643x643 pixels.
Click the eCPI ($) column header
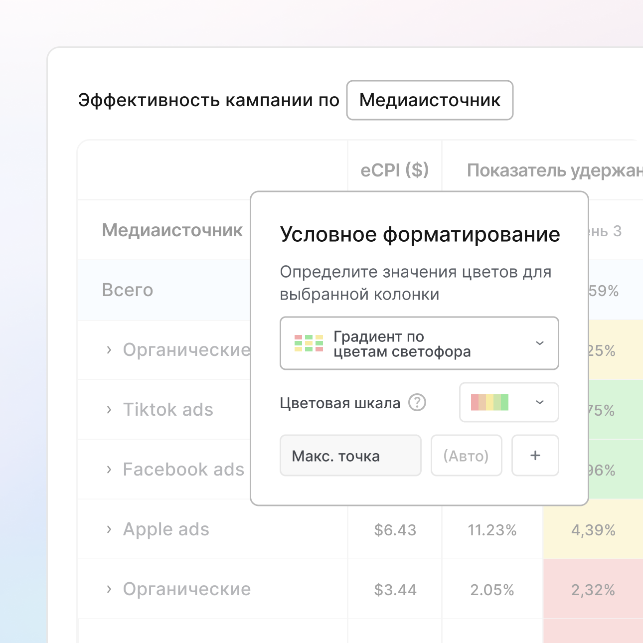394,170
